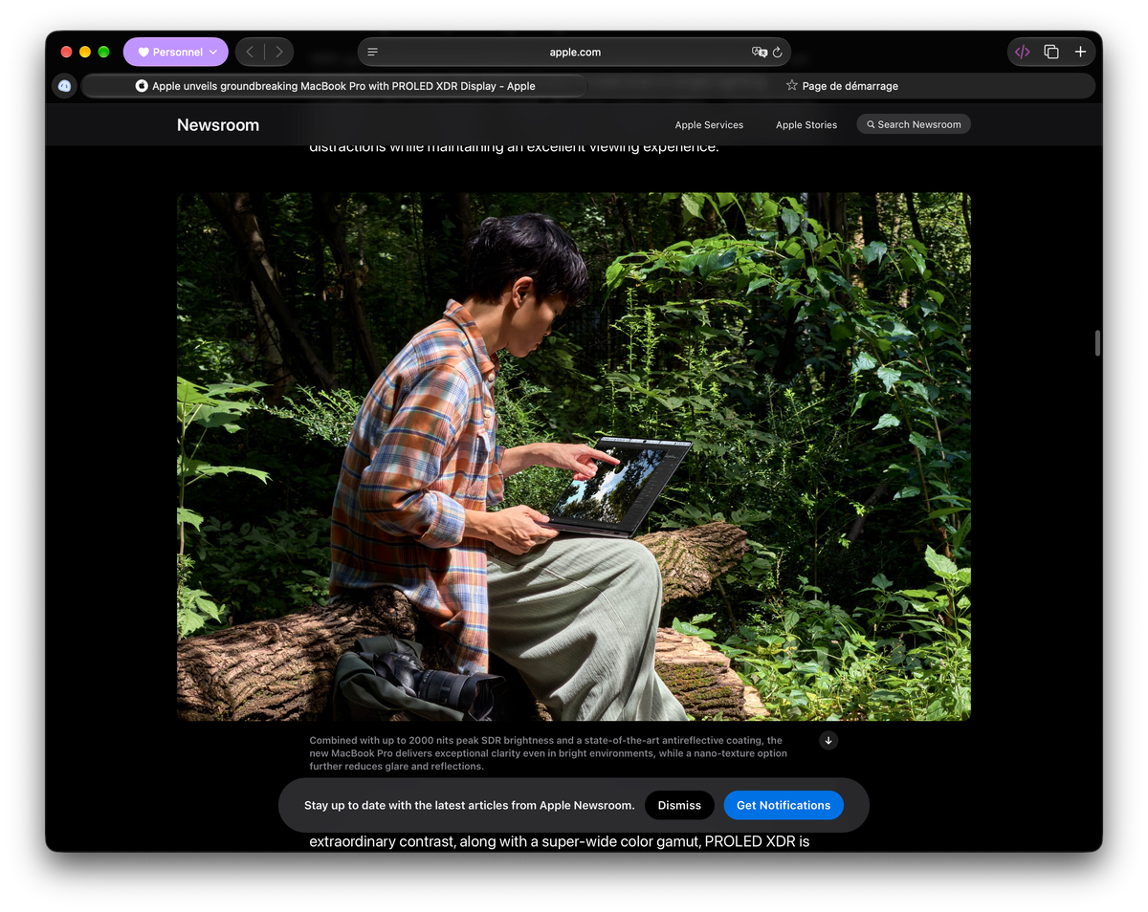Open the Personnel profile dropdown
Screen dimensions: 1148x912
[176, 52]
